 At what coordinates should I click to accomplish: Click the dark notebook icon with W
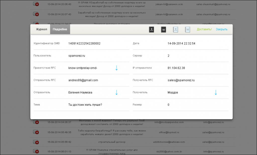click(x=163, y=30)
